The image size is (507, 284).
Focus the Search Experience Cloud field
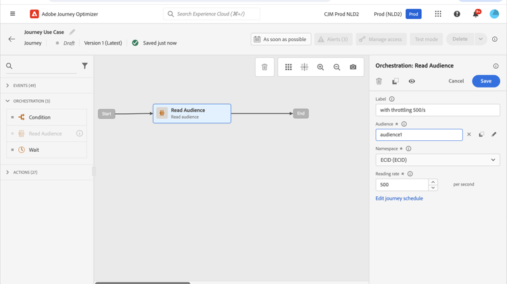(212, 14)
